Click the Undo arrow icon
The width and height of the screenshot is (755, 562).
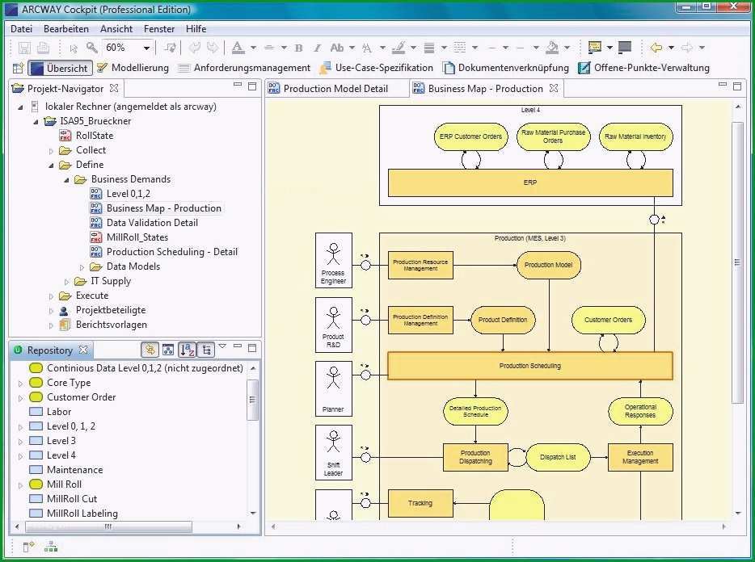point(194,47)
